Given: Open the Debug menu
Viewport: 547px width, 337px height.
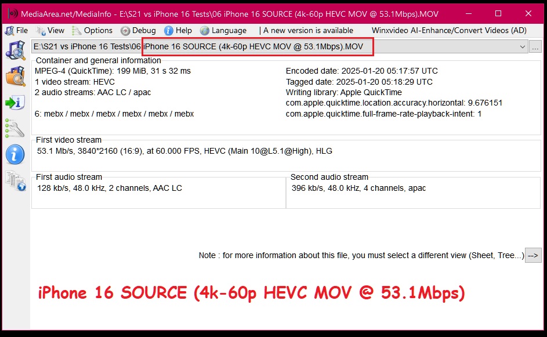Looking at the screenshot, I should pos(138,30).
